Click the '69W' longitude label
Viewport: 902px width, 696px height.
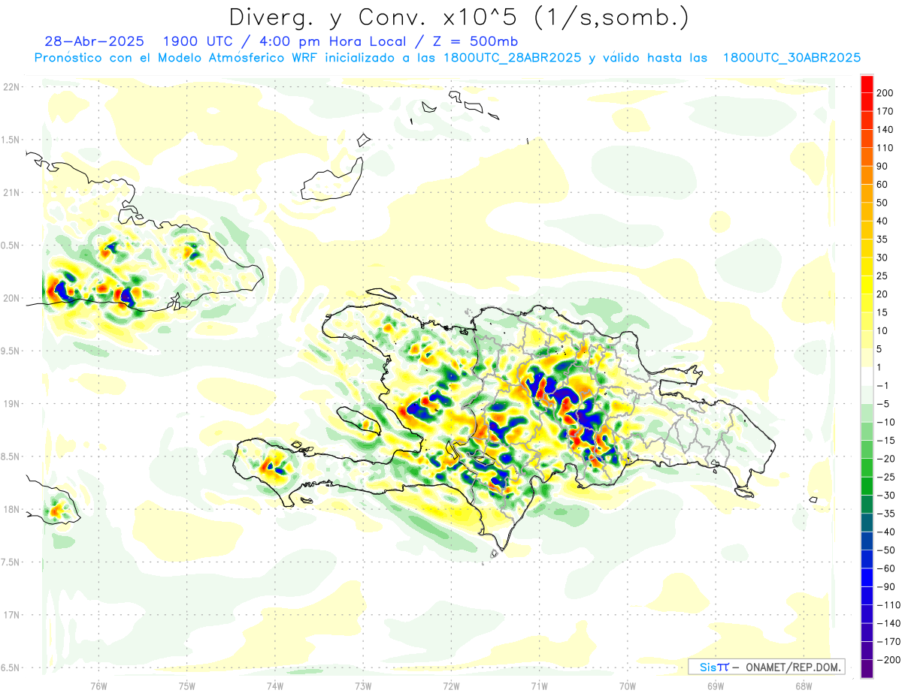click(716, 686)
